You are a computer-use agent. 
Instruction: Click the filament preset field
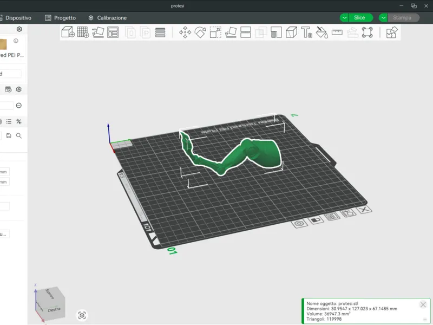[x=6, y=105]
